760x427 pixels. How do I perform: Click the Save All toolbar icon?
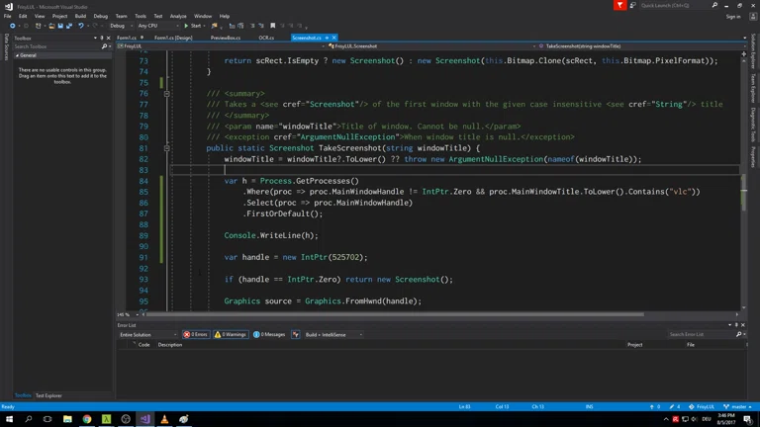(69, 26)
